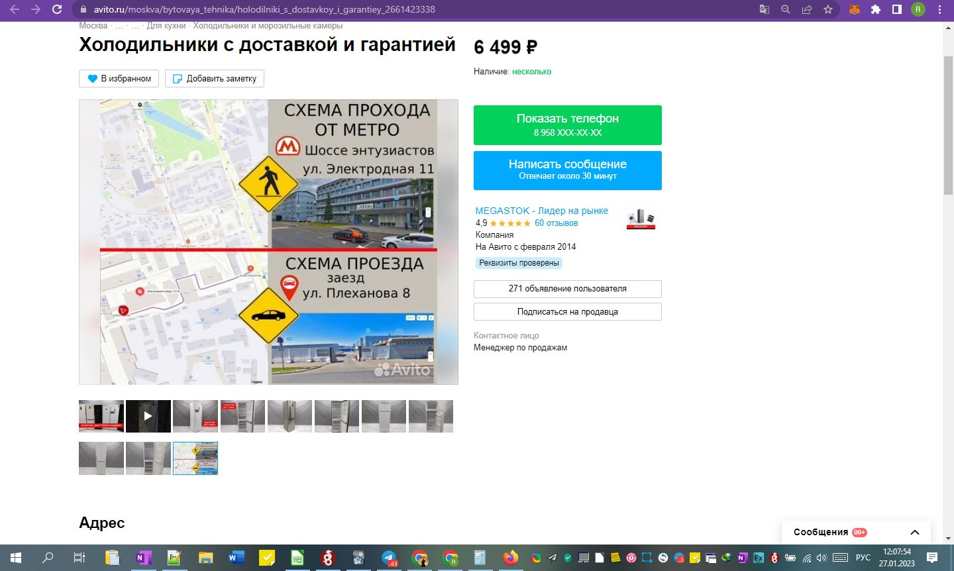Open breadcrumb link 'Для кухни'
The image size is (954, 571).
[166, 26]
